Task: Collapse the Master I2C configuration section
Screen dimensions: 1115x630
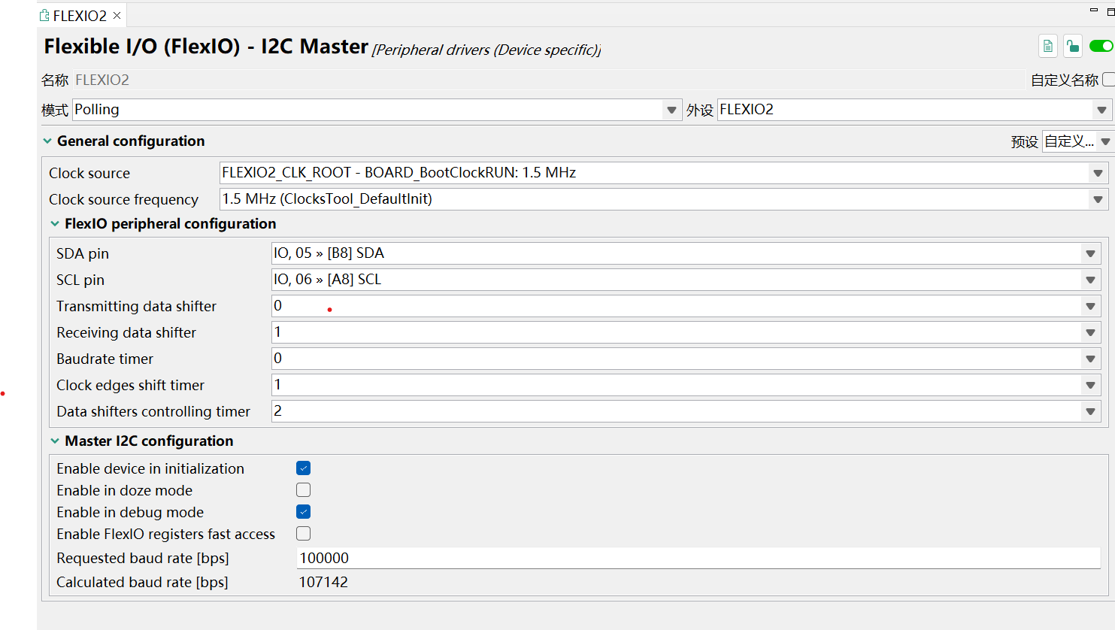Action: (55, 441)
